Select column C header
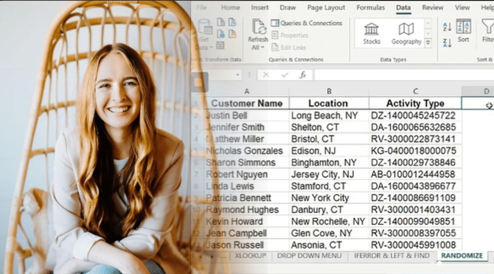 point(415,91)
